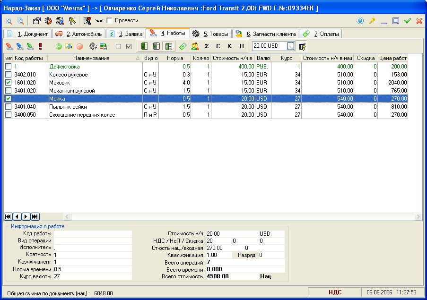This screenshot has width=427, height=300.
Task: Click the percent discount icon
Action: click(206, 46)
